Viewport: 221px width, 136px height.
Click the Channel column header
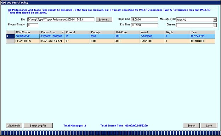pos(77,32)
